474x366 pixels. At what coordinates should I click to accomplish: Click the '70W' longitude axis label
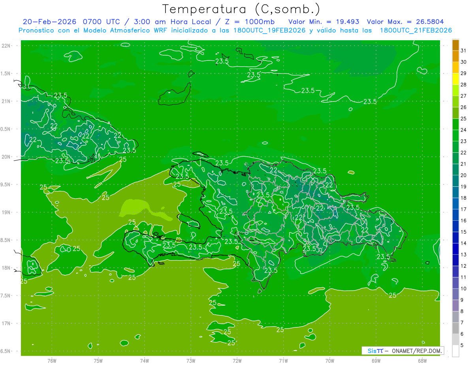(330, 361)
